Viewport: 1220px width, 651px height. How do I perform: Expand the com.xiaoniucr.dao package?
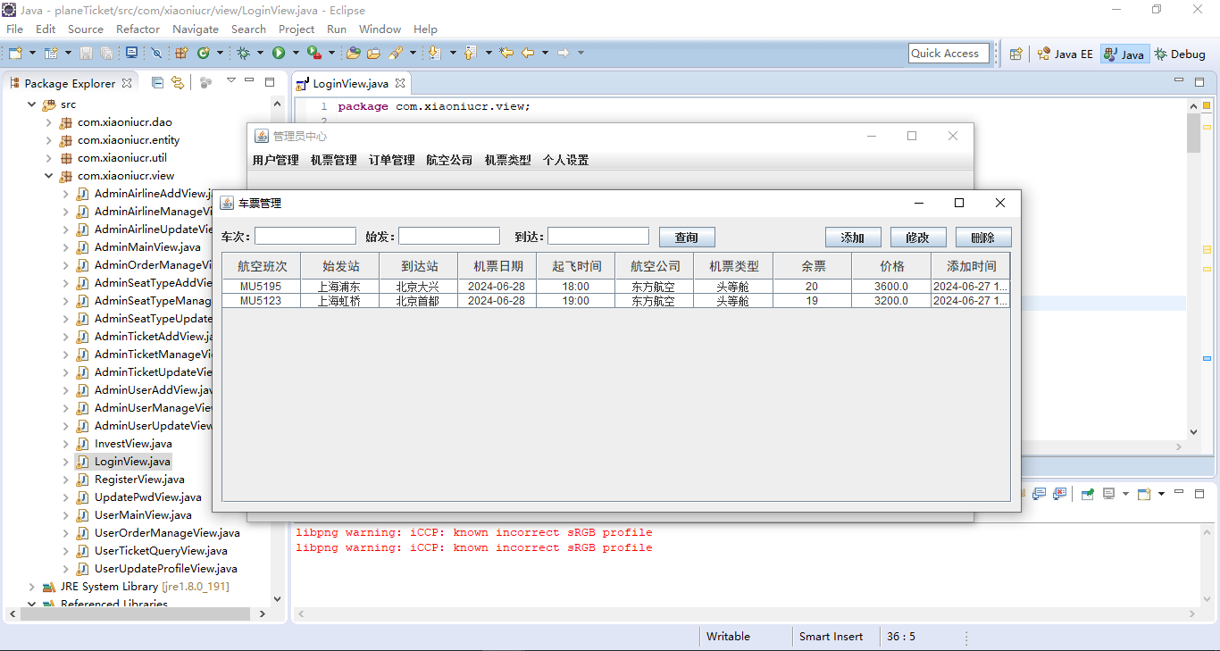49,122
